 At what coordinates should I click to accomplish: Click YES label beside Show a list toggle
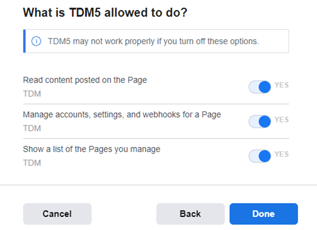point(281,154)
